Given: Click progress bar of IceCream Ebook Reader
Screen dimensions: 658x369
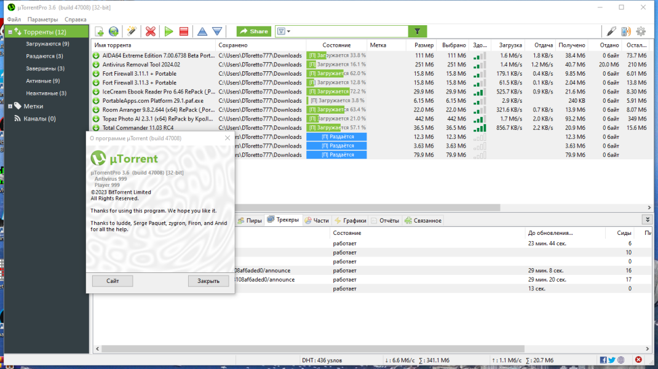Looking at the screenshot, I should pyautogui.click(x=336, y=92).
